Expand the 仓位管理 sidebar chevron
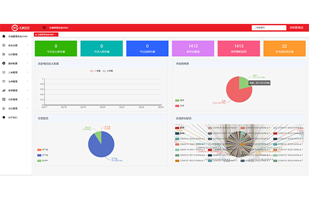This screenshot has width=309, height=200. pyautogui.click(x=27, y=108)
